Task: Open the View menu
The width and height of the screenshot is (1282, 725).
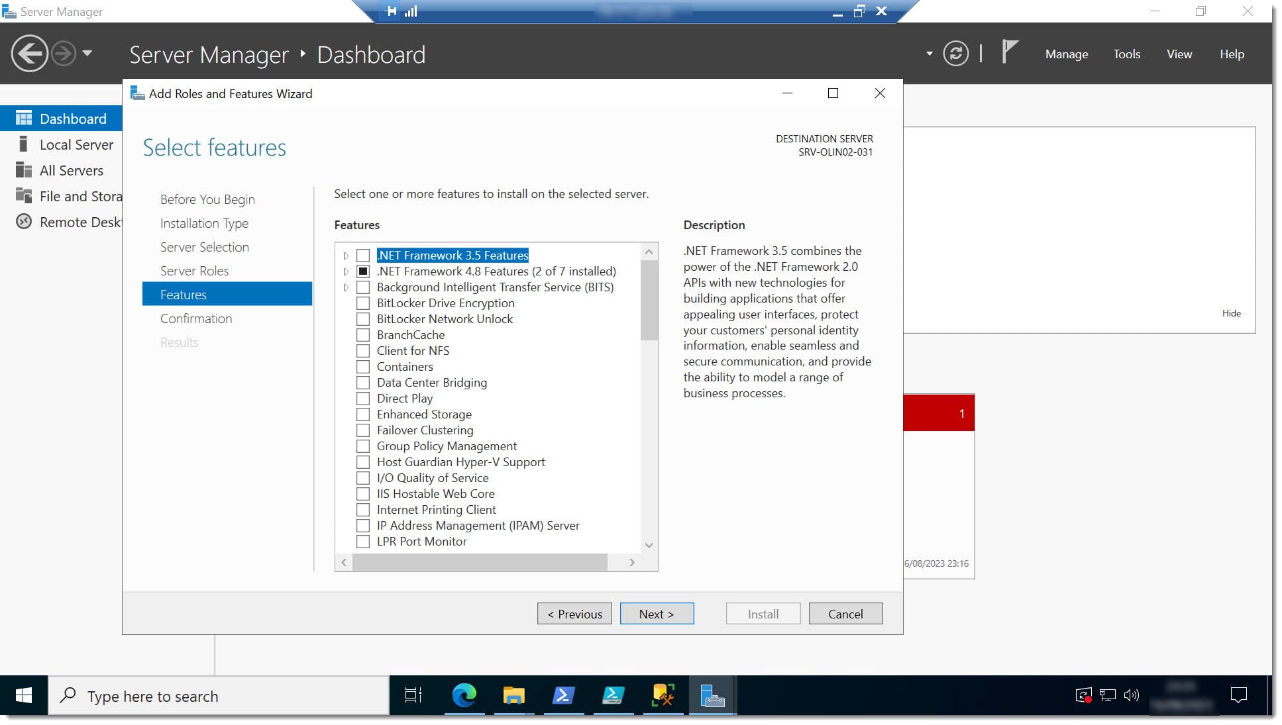Action: pos(1179,54)
